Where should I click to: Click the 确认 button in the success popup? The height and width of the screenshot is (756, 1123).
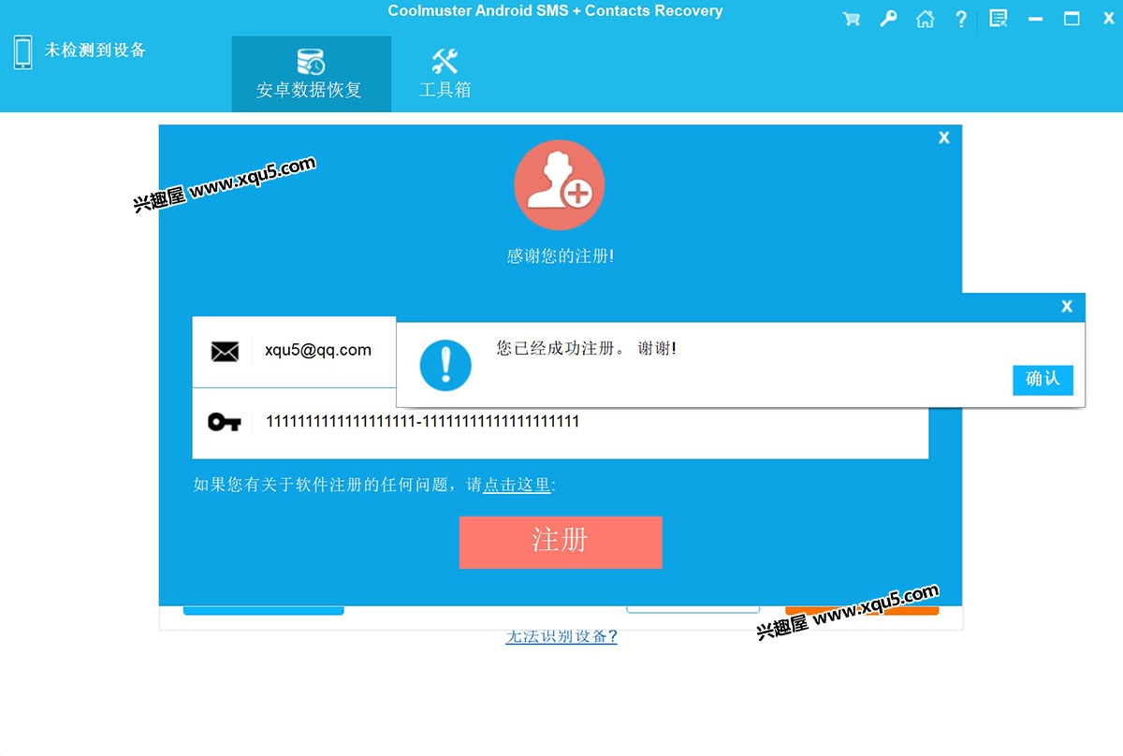click(x=1043, y=379)
